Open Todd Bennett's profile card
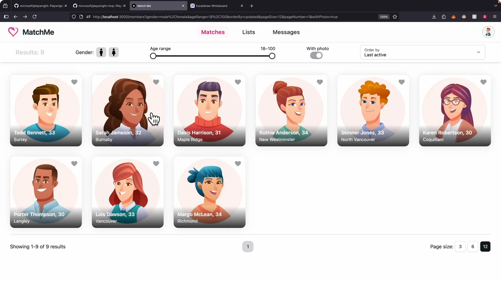The image size is (501, 281). point(46,111)
